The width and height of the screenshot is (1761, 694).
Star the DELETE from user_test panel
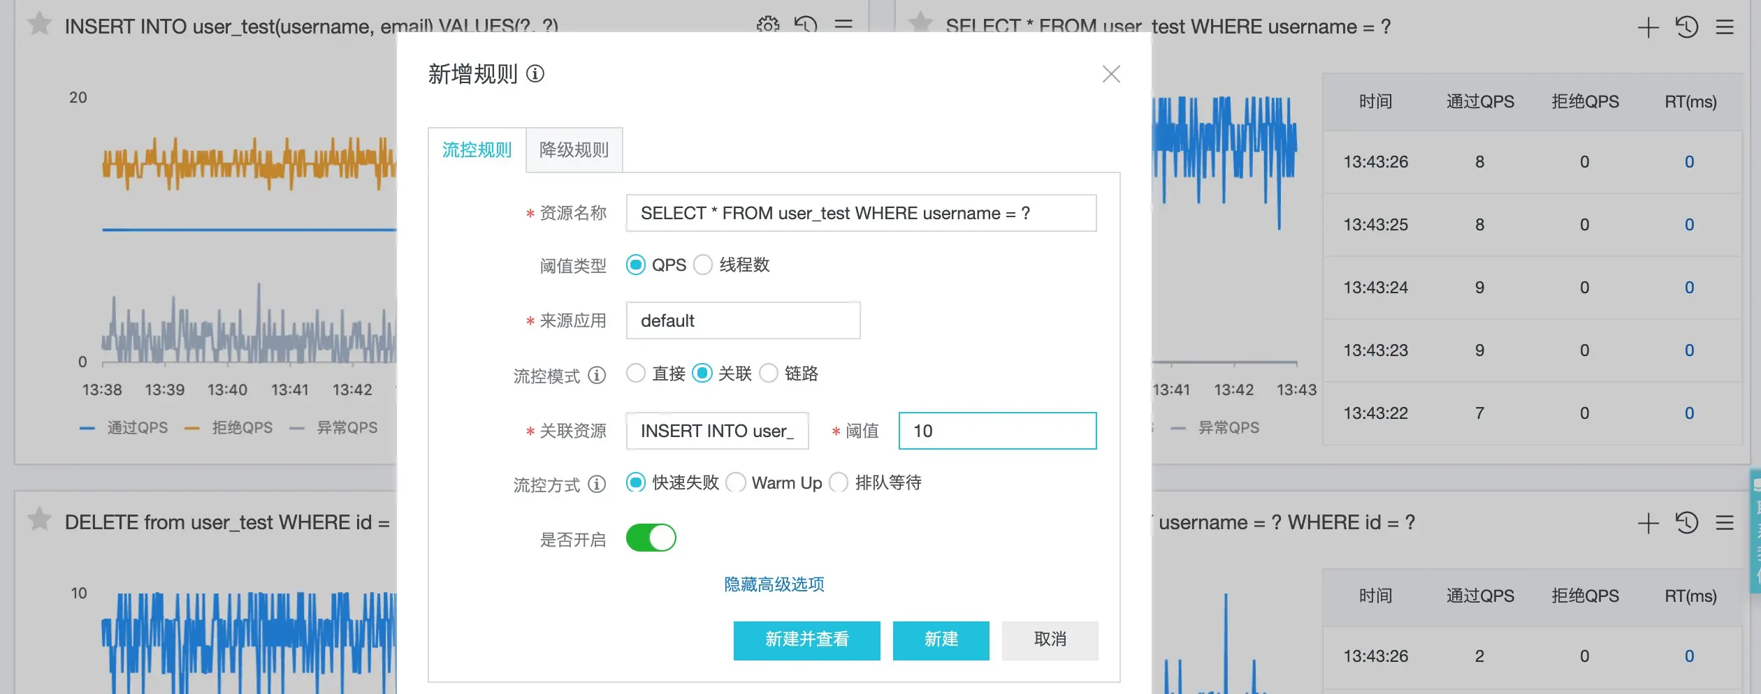pyautogui.click(x=39, y=519)
